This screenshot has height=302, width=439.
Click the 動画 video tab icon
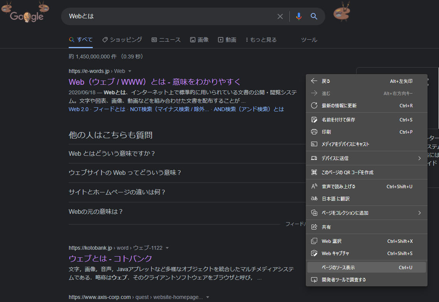(220, 39)
